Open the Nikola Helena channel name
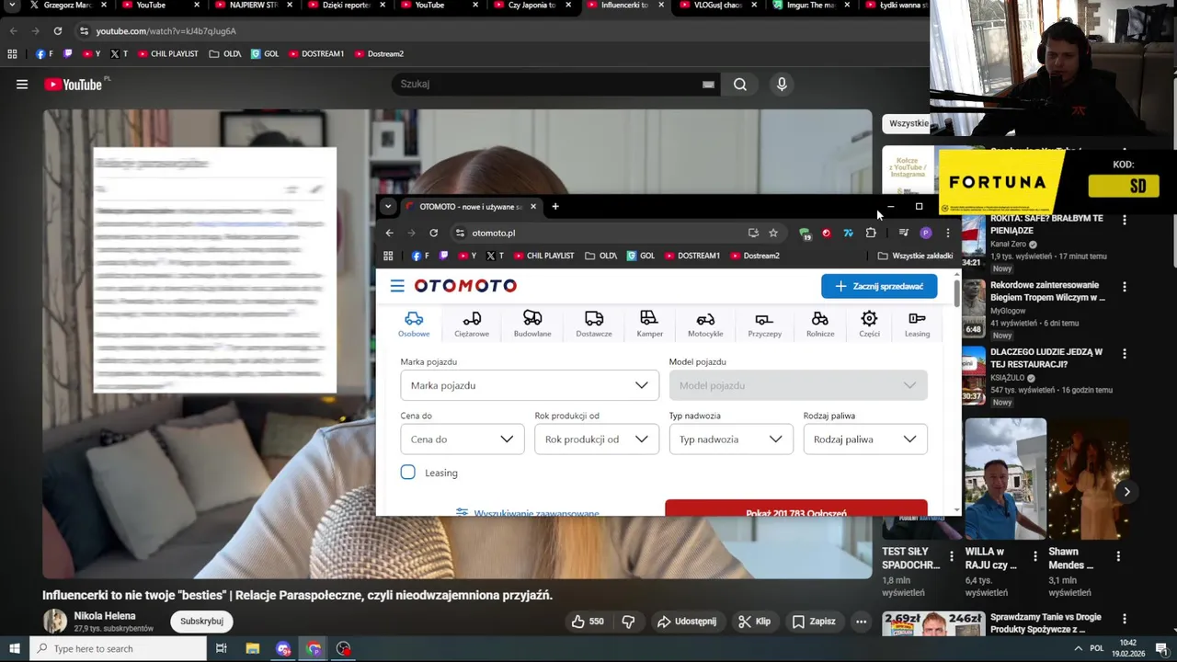The height and width of the screenshot is (662, 1177). [105, 616]
